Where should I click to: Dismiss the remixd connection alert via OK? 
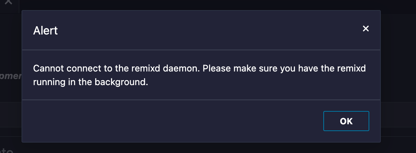coord(346,121)
